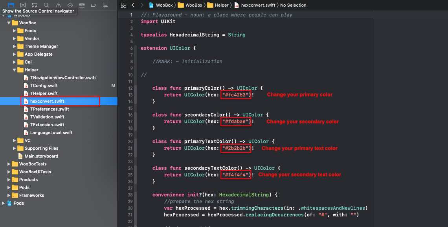
Task: Click the "#fc4253" hex string
Action: point(236,94)
